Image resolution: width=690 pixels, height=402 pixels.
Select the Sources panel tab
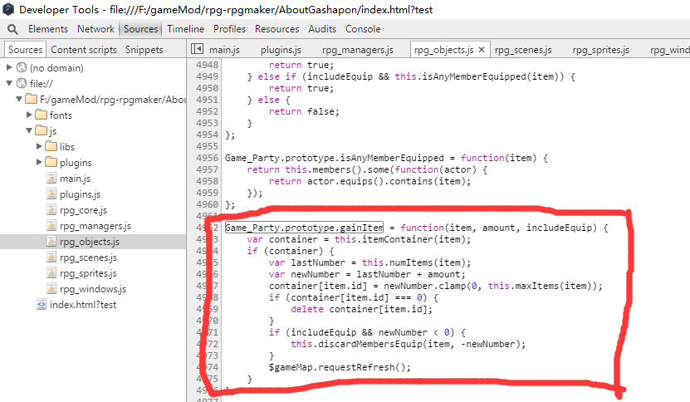pos(140,29)
